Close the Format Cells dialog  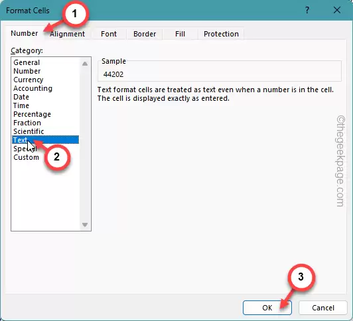337,10
